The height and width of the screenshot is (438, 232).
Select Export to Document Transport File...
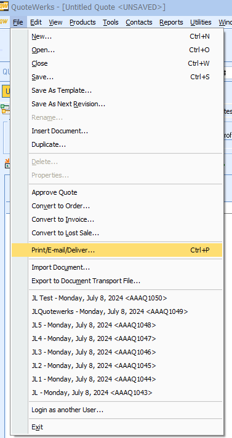pyautogui.click(x=117, y=281)
